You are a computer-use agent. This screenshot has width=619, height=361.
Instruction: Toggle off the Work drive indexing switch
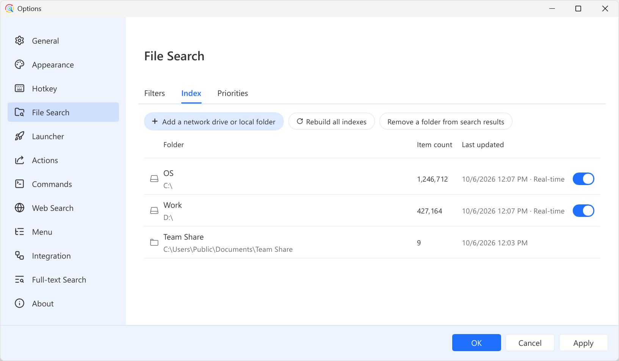tap(583, 210)
